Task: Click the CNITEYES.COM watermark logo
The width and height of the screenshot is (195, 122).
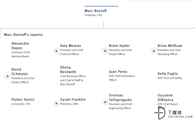Action: 174,113
